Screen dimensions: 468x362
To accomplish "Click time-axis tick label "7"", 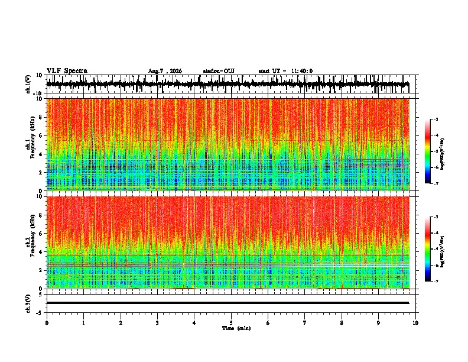I will point(305,323).
